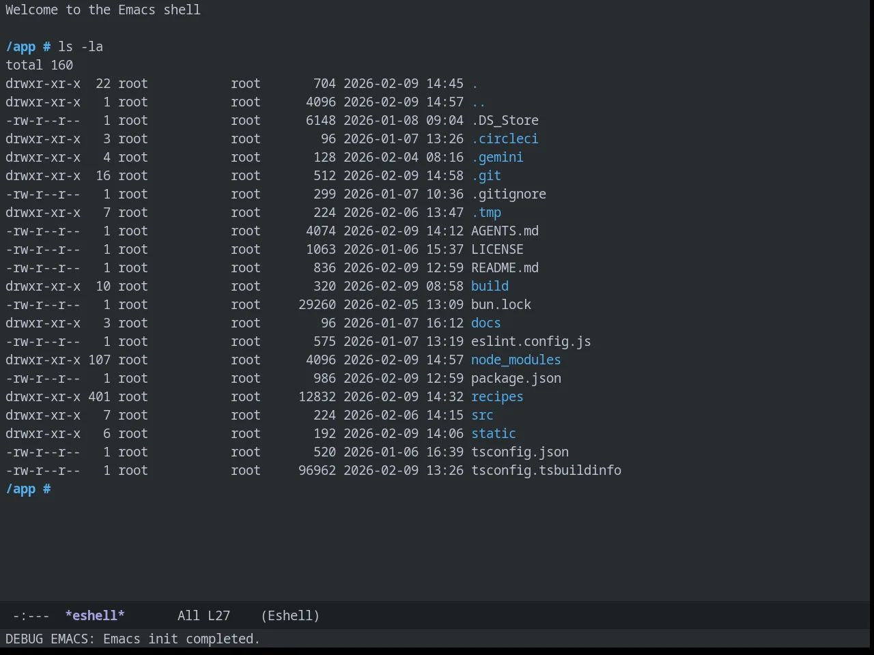Select the LICENSE file name
The width and height of the screenshot is (874, 655).
coord(497,249)
